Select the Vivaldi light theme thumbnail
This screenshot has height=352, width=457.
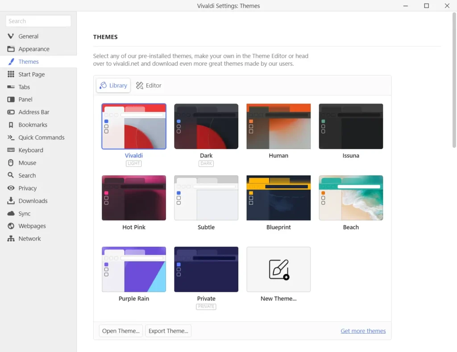[x=134, y=126]
